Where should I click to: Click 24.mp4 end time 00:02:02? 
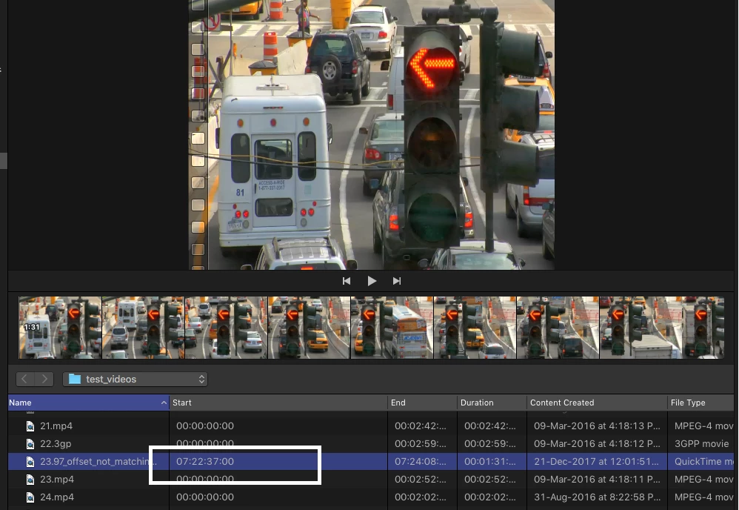pos(421,497)
